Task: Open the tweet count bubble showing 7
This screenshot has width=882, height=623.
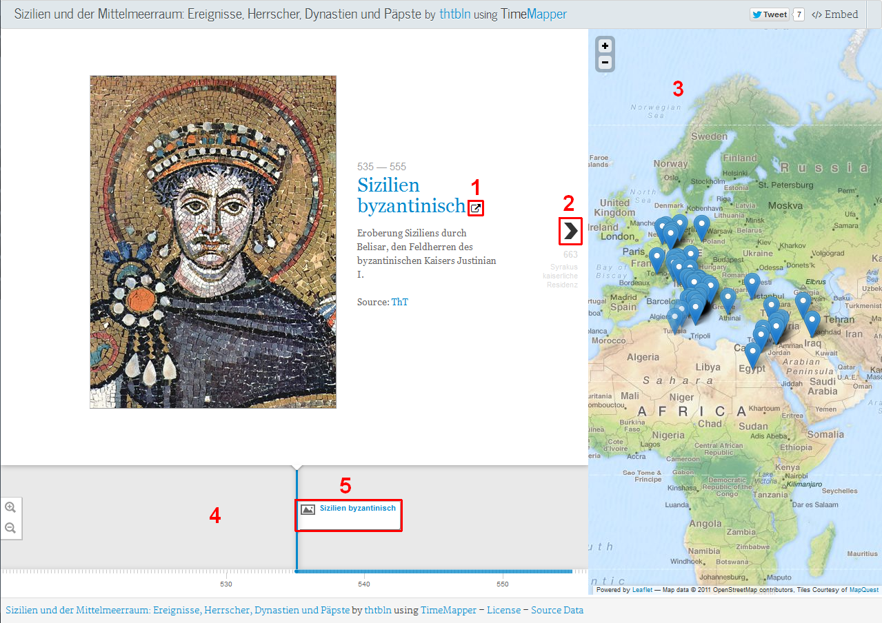Action: coord(799,14)
